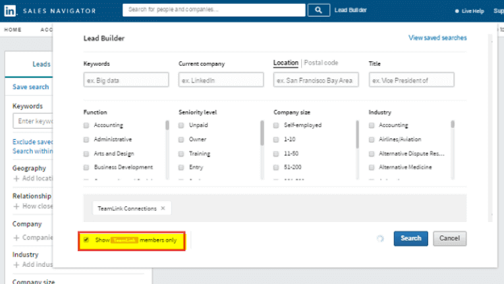The image size is (504, 284).
Task: Check the Unpaid seniority checkbox
Action: pyautogui.click(x=181, y=125)
